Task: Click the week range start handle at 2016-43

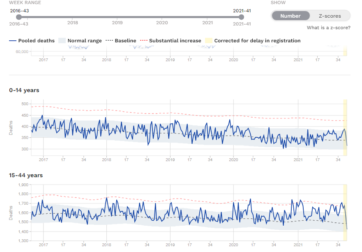Action: coord(19,17)
